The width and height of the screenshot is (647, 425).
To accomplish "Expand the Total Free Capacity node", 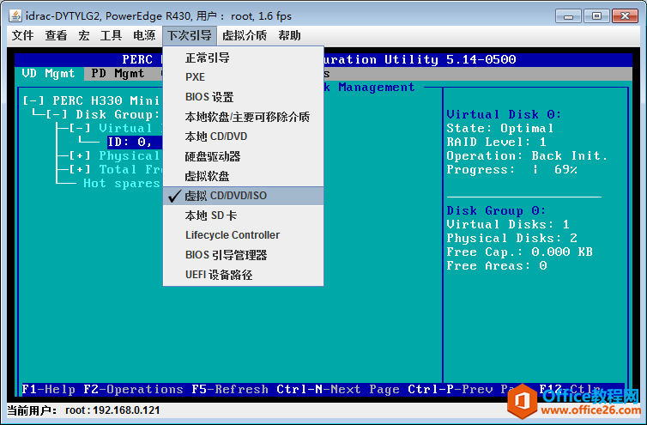I will tap(80, 169).
